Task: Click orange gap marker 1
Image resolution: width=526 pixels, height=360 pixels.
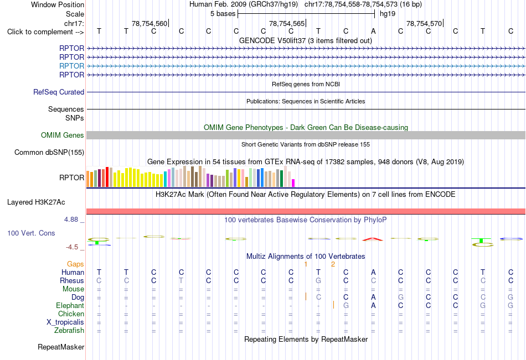Action: 306,264
